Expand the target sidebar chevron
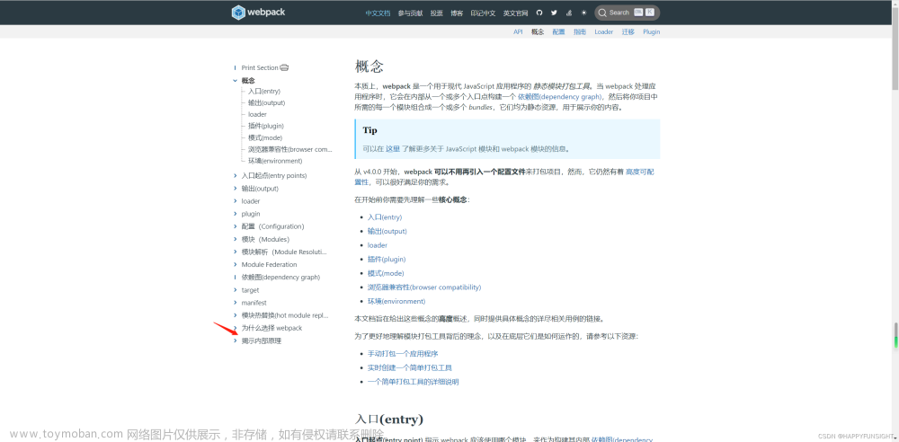The height and width of the screenshot is (442, 899). coord(235,289)
